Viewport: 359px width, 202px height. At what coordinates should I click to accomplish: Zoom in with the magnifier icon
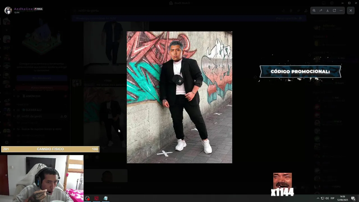pyautogui.click(x=314, y=10)
